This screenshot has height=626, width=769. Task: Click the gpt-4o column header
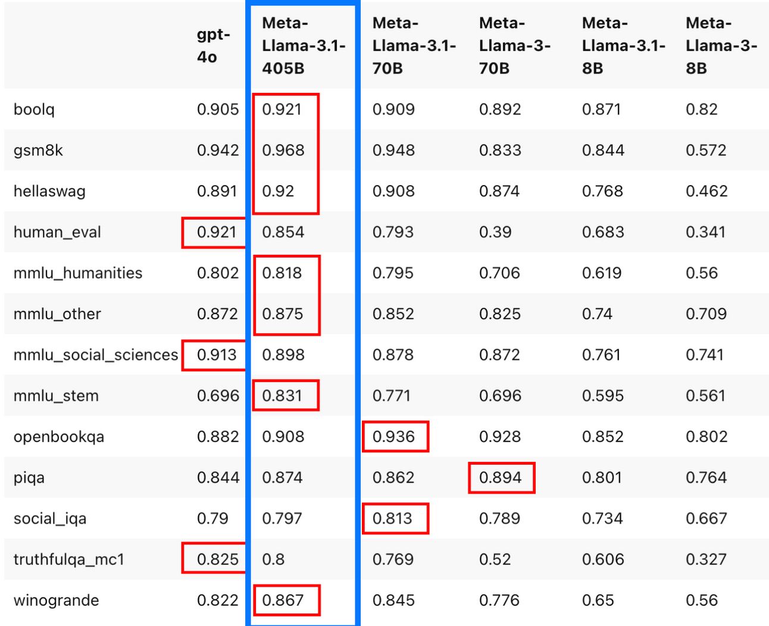click(x=213, y=46)
